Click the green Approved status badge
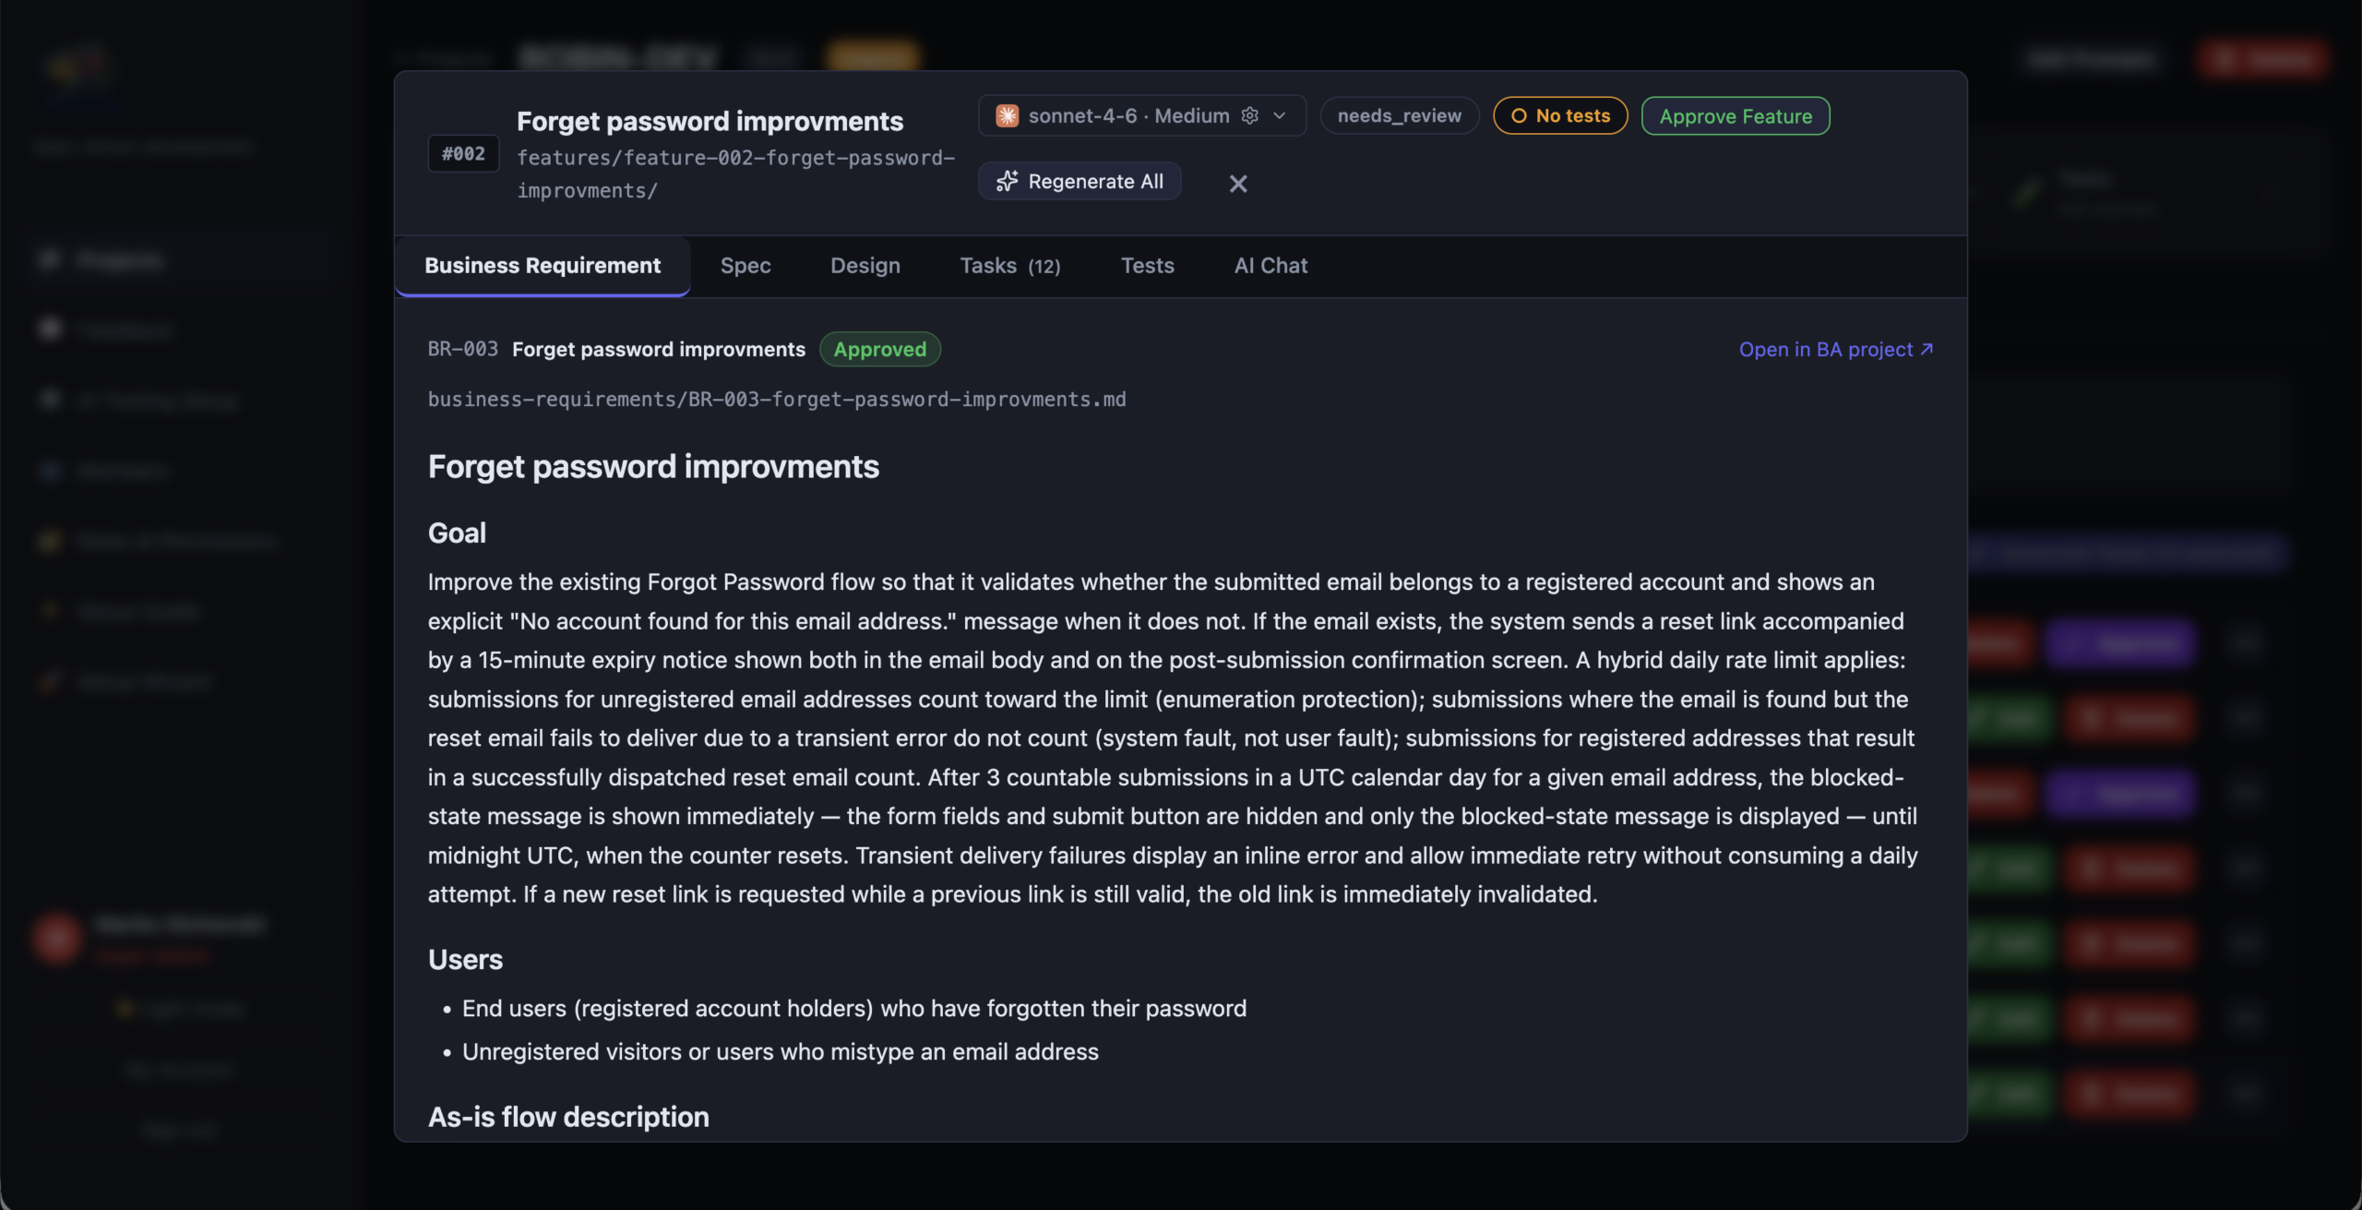The height and width of the screenshot is (1210, 2362). pos(880,349)
